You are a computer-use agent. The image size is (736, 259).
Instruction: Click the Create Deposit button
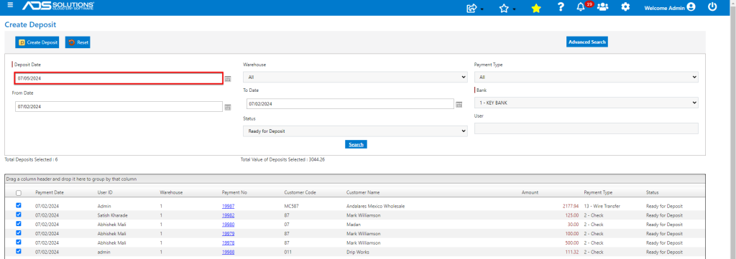pos(37,42)
